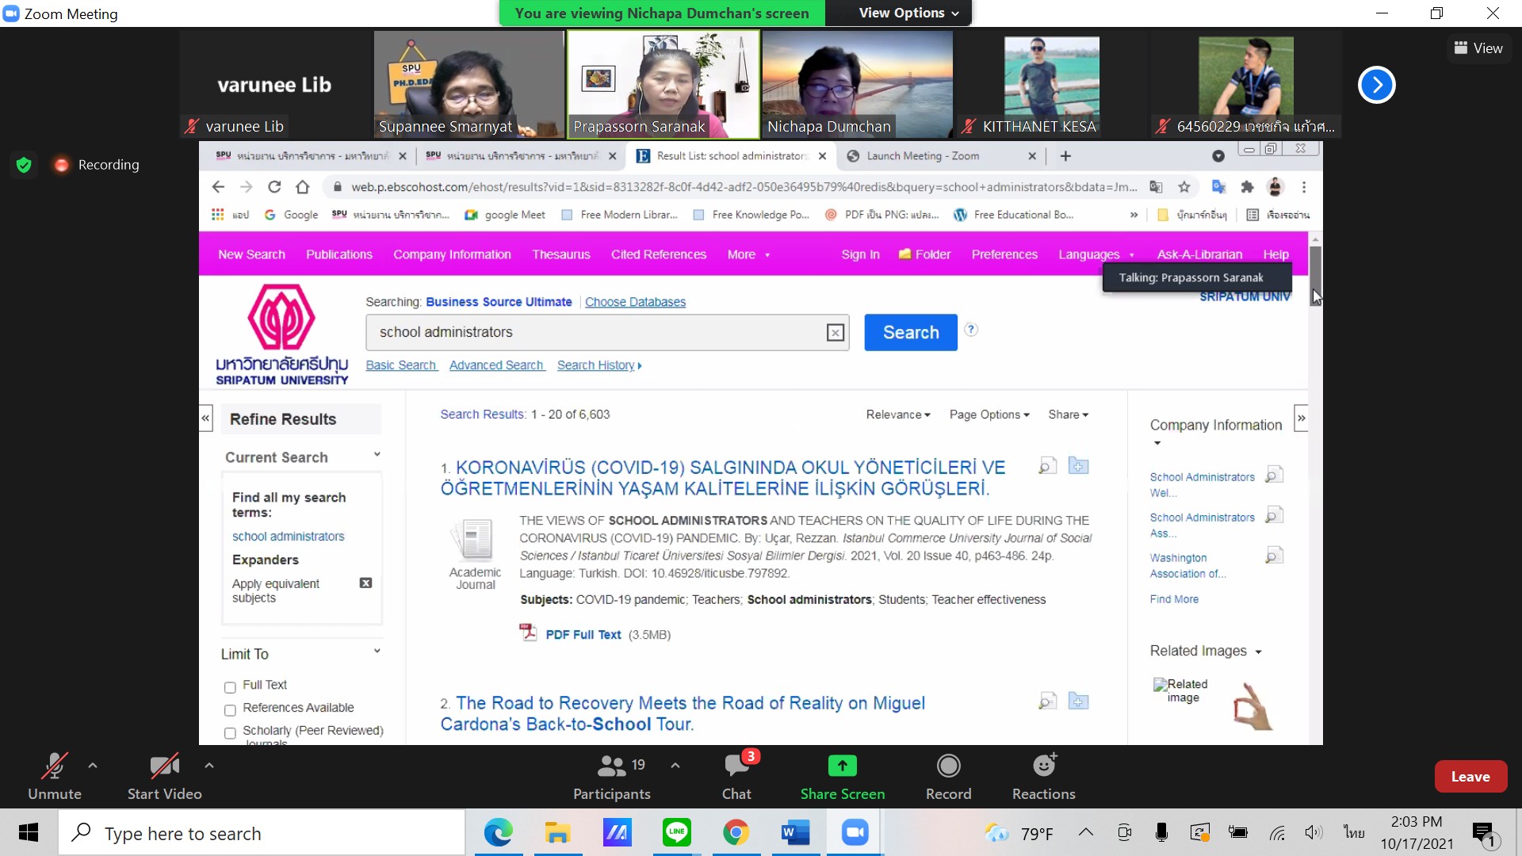Click the blue Search button
Screen dimensions: 1522x856
[910, 332]
